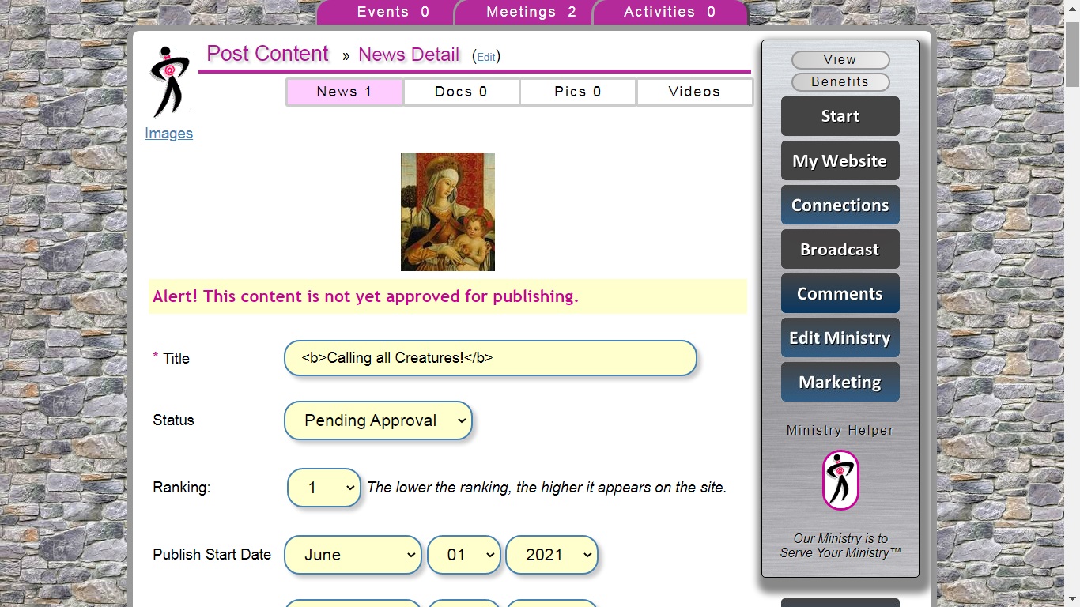1080x607 pixels.
Task: Open the Comments sidebar button
Action: pyautogui.click(x=840, y=293)
